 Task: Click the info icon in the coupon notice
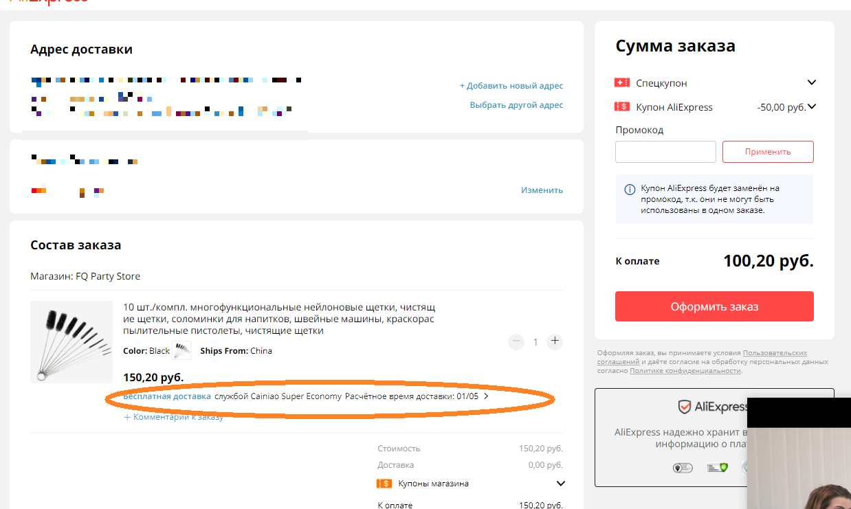pos(629,190)
